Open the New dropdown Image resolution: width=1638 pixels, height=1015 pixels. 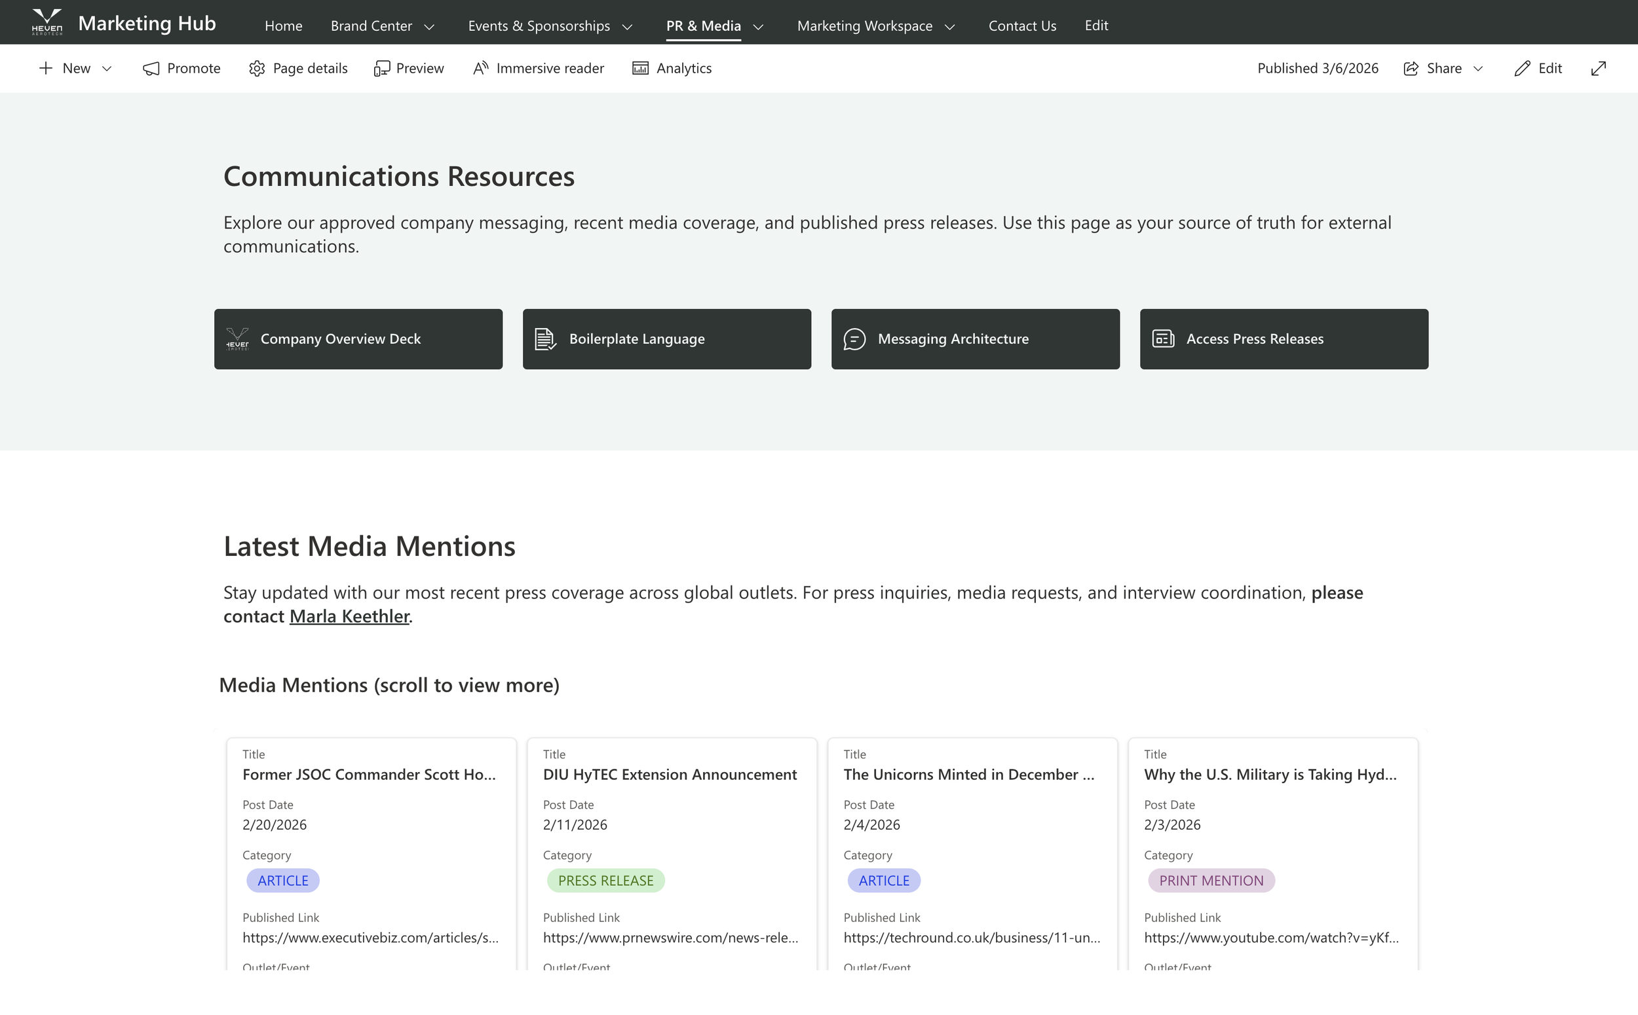point(75,68)
